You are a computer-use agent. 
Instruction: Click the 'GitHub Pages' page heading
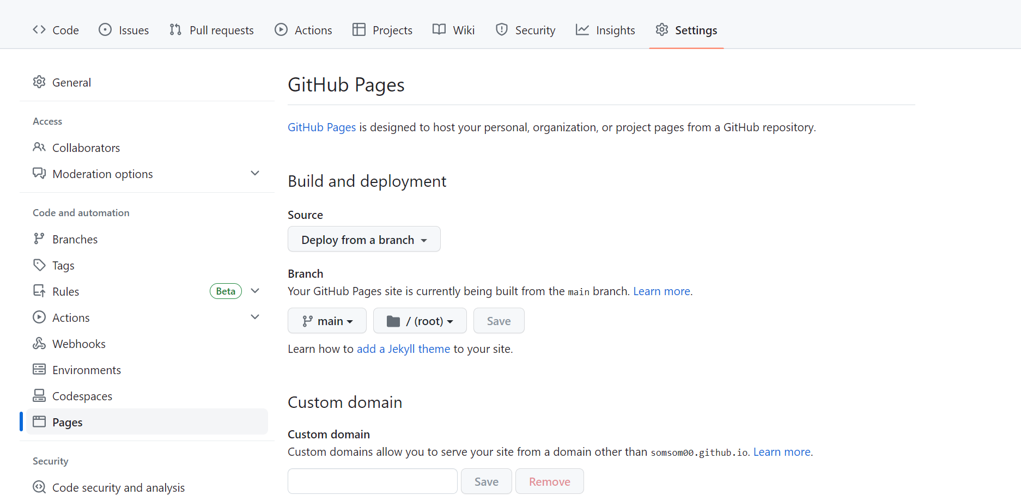point(346,85)
